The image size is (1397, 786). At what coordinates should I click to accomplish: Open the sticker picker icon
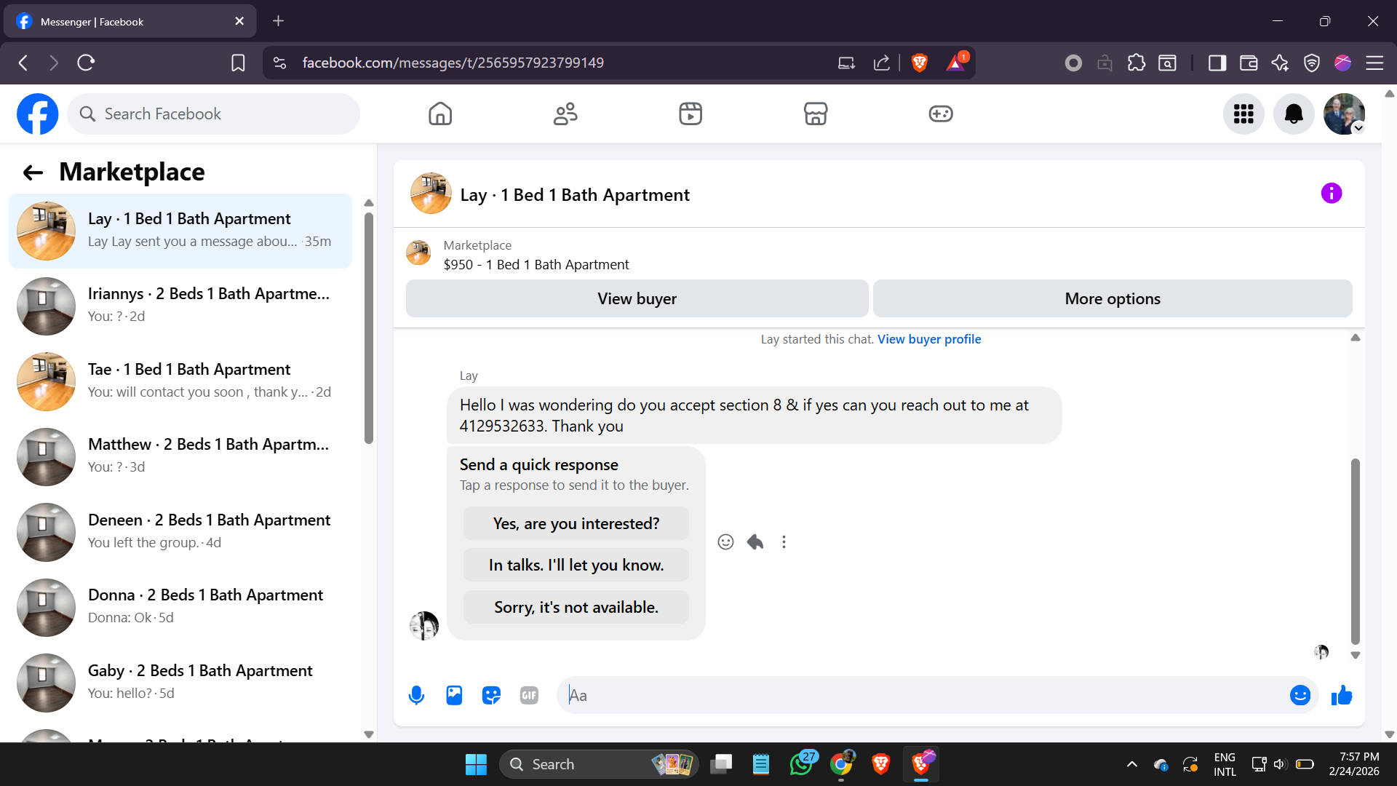click(x=492, y=696)
